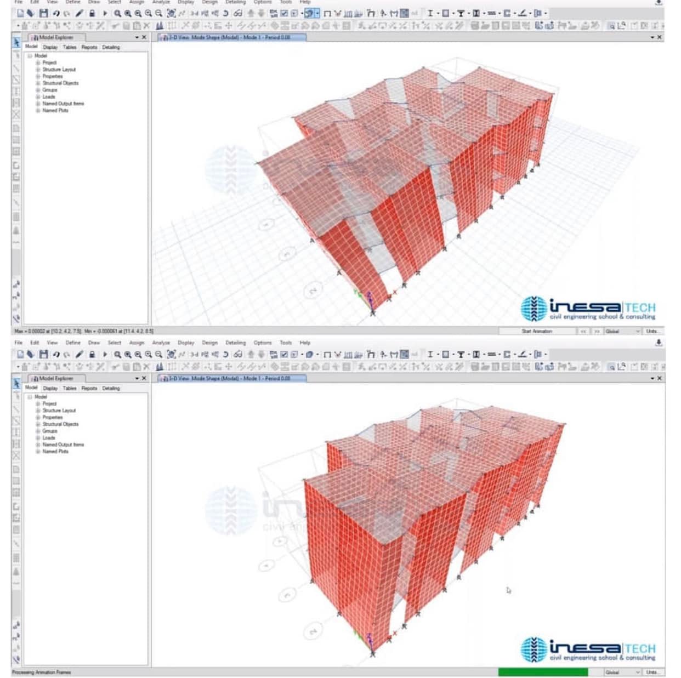Open Model Explorer pin dropdown, lower window

tap(137, 378)
